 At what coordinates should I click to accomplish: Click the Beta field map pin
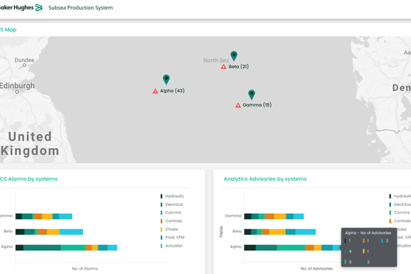coord(234,56)
